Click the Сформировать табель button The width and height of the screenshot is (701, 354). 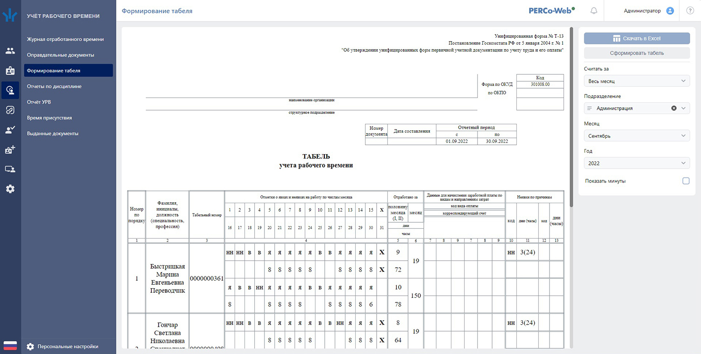pos(637,53)
